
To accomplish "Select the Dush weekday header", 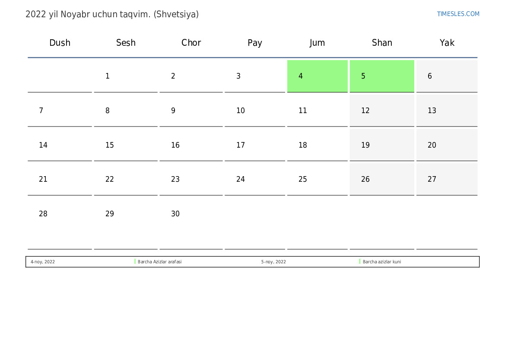I will 60,42.
